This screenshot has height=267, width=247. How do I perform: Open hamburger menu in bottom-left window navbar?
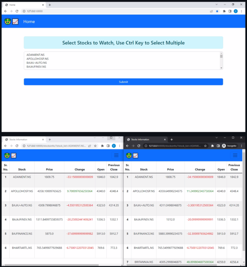116,155
